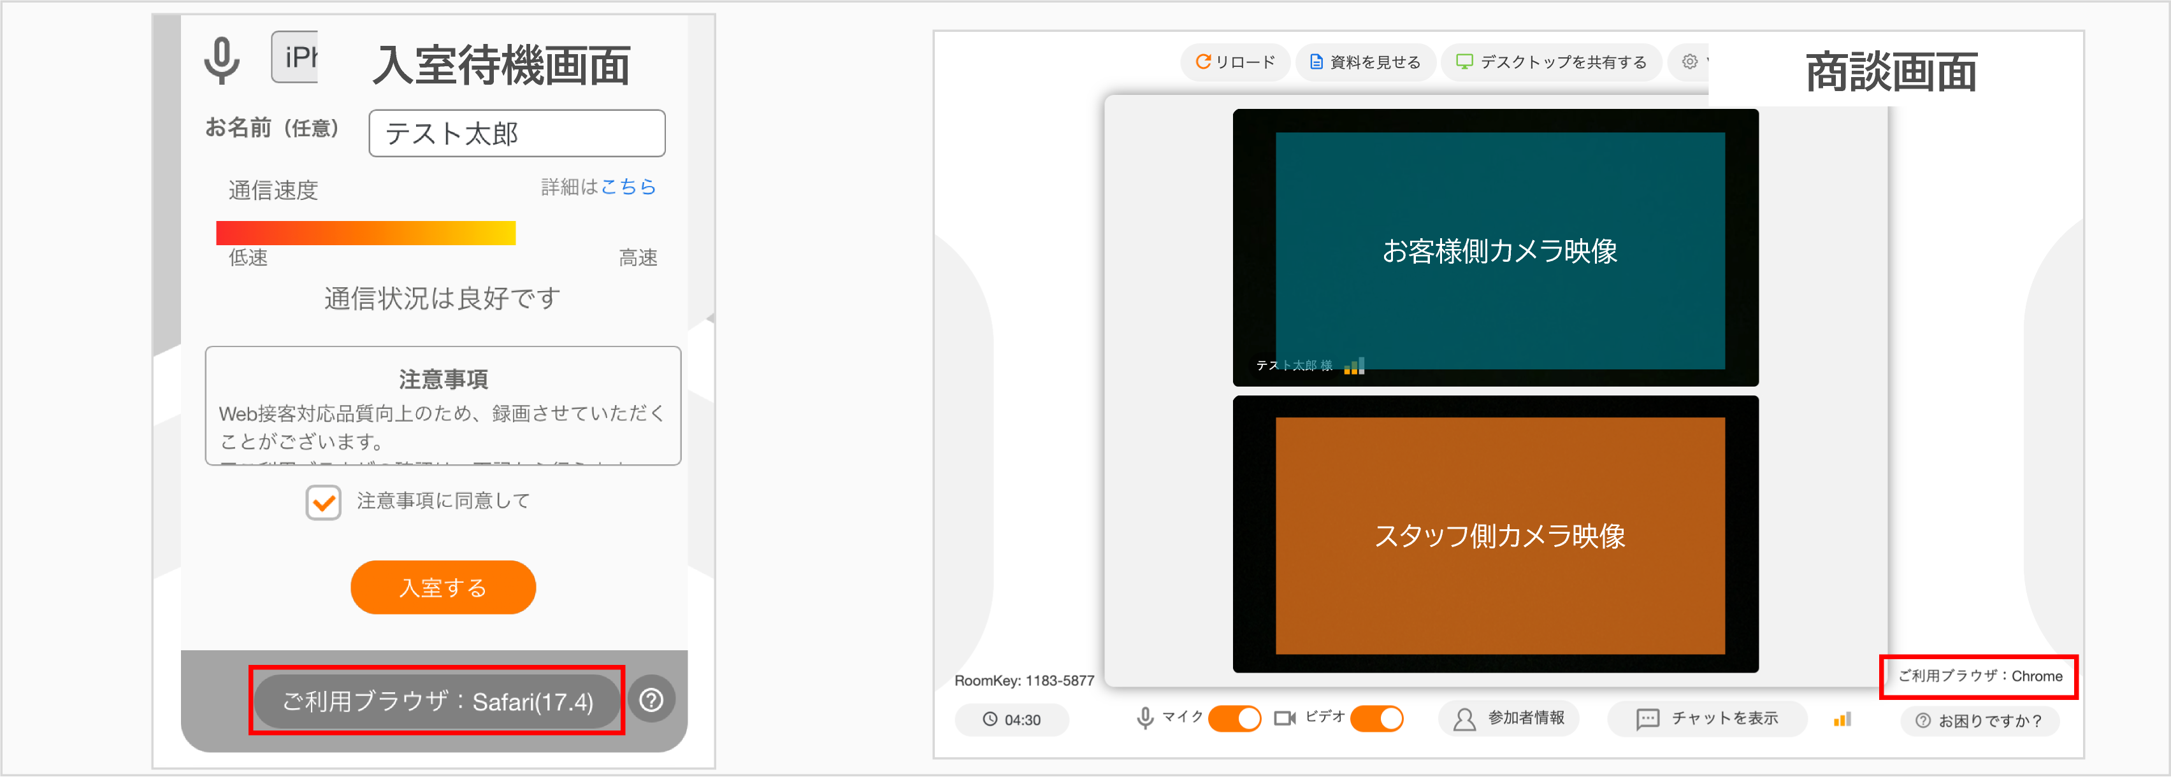2171x777 pixels.
Task: Click the テスト太郎 様 name label
Action: 1294,365
